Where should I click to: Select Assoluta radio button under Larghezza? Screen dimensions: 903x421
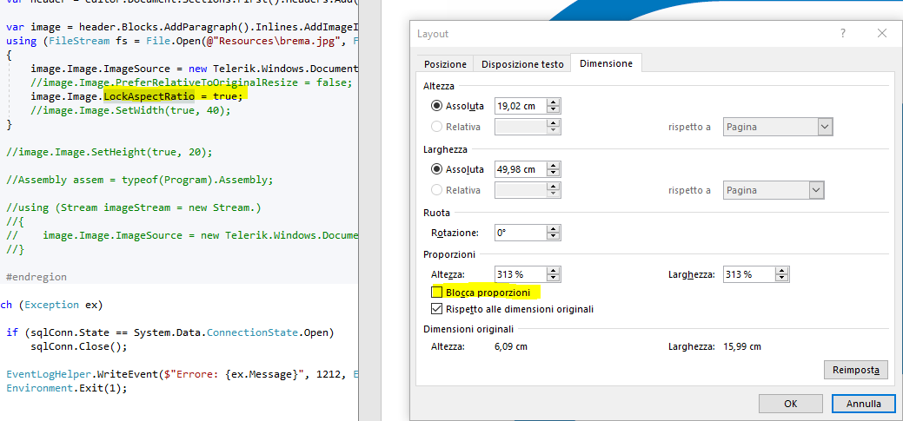[437, 169]
